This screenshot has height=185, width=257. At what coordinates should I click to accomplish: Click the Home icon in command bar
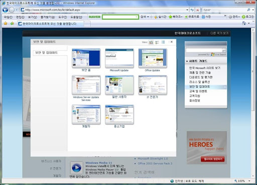pyautogui.click(x=244, y=23)
